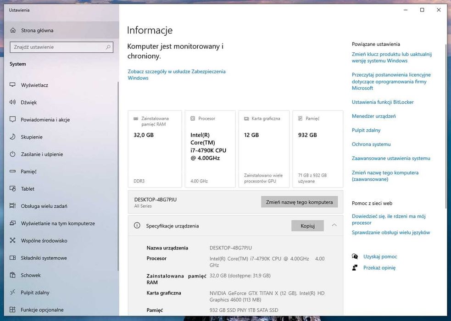Click the Przekaż opinię feedback icon
The height and width of the screenshot is (321, 451).
[x=355, y=267]
